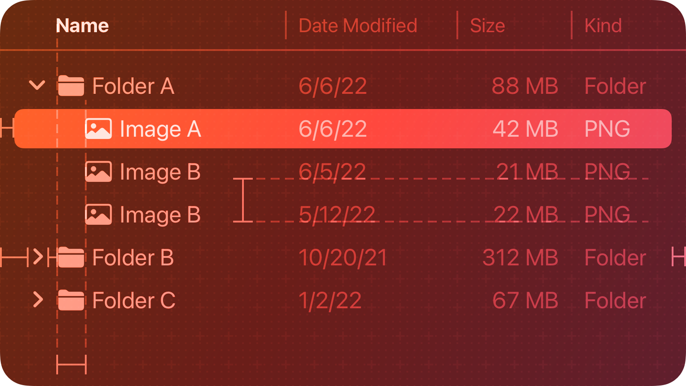The height and width of the screenshot is (386, 686).
Task: Sort by the Date Modified column
Action: click(x=358, y=26)
